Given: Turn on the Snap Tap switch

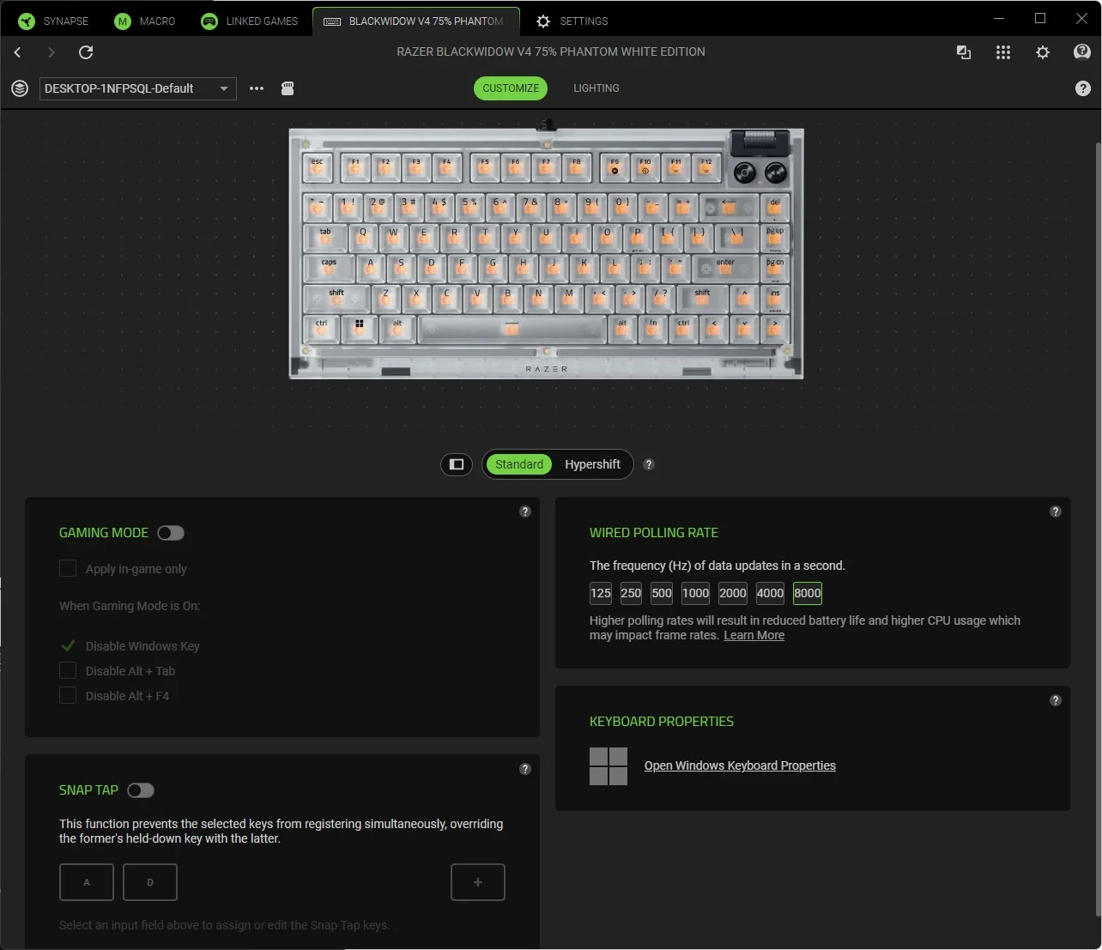Looking at the screenshot, I should pyautogui.click(x=141, y=790).
